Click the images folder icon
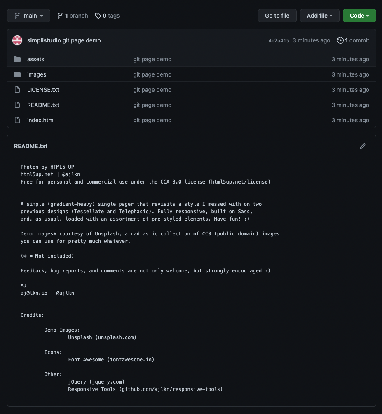382x414 pixels. click(17, 75)
